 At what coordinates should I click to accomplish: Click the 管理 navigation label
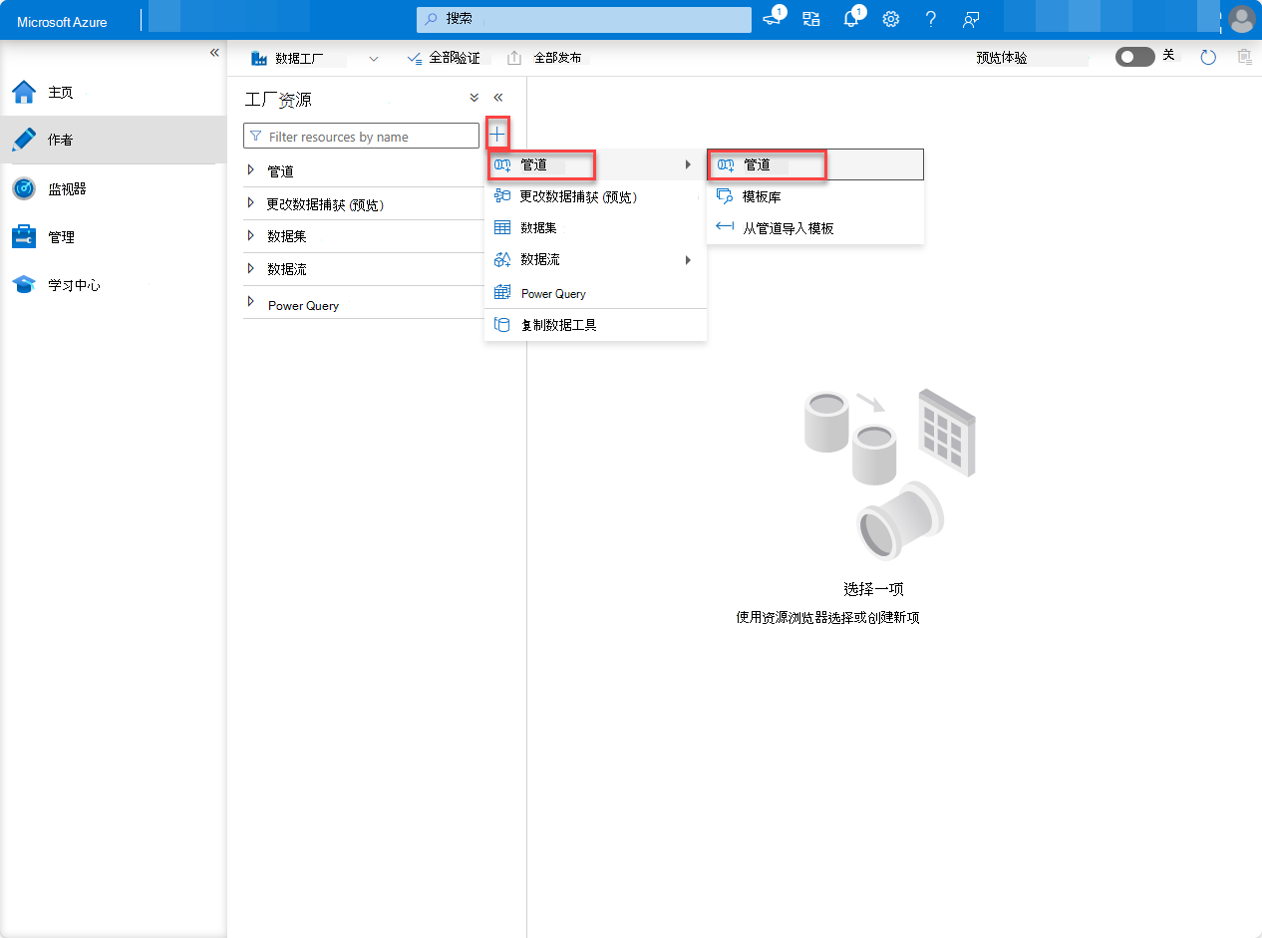61,237
